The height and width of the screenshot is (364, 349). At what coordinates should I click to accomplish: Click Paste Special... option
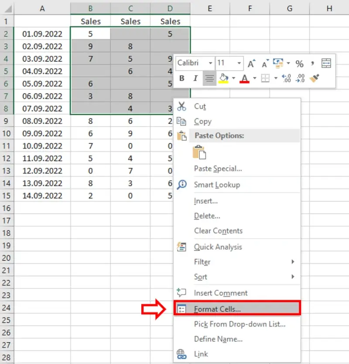click(218, 168)
